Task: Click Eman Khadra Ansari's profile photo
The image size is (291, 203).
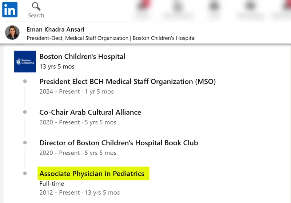Action: pos(12,33)
